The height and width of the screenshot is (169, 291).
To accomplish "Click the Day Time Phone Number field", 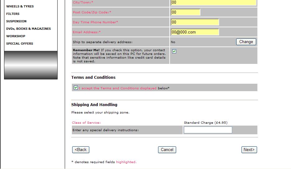I will point(195,22).
